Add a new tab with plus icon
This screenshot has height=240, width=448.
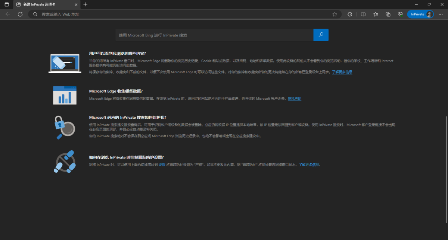[85, 4]
